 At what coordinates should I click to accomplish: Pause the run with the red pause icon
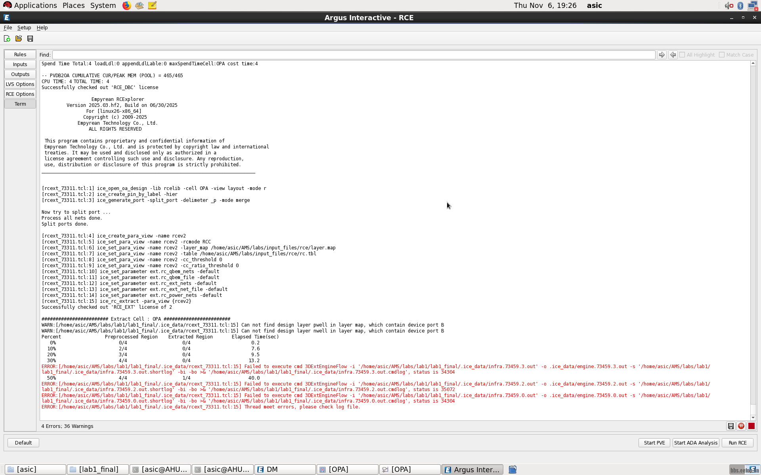[741, 426]
